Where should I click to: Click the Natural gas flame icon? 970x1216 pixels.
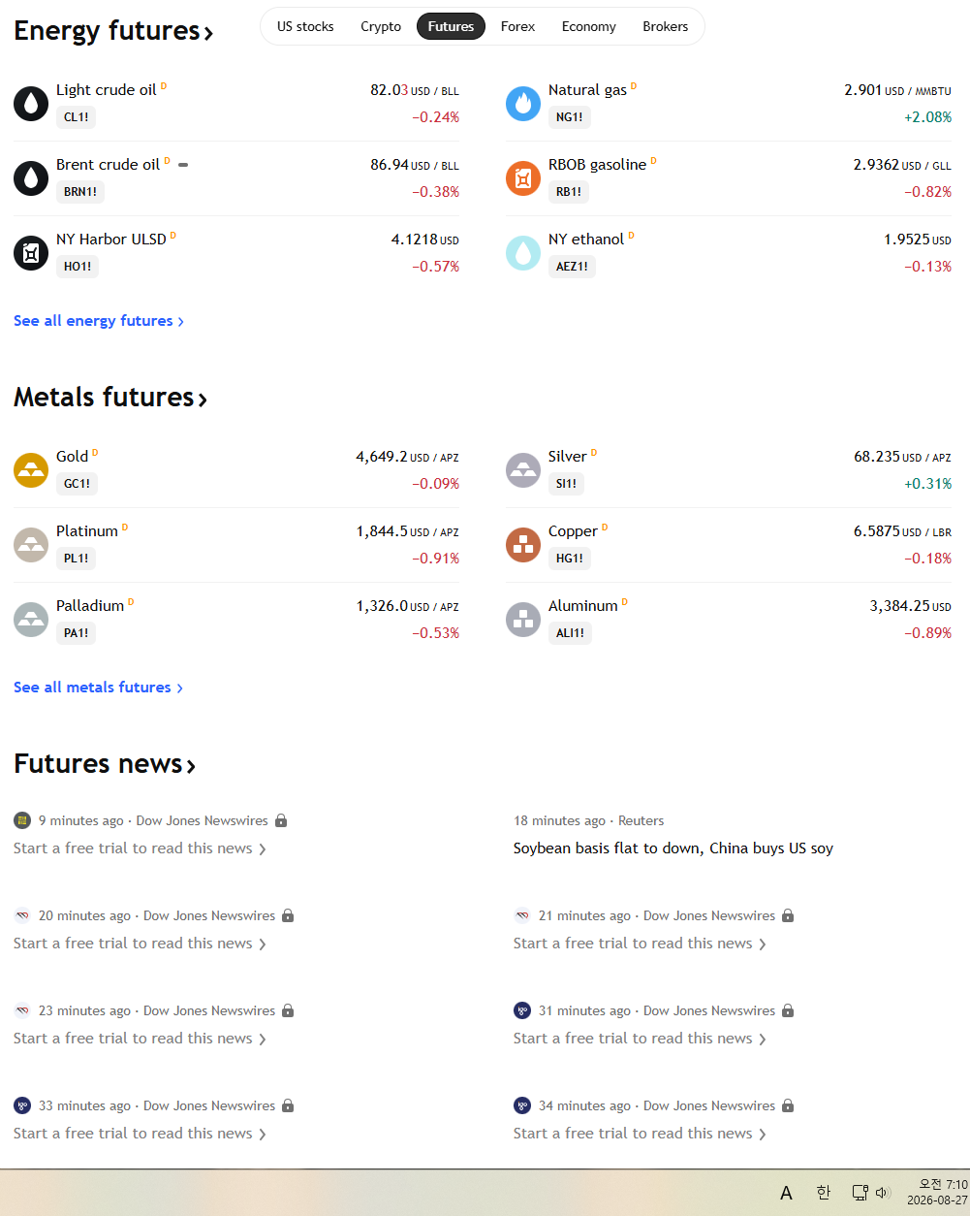pyautogui.click(x=523, y=104)
